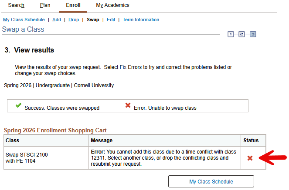Go to the My Academics tab

pyautogui.click(x=112, y=5)
